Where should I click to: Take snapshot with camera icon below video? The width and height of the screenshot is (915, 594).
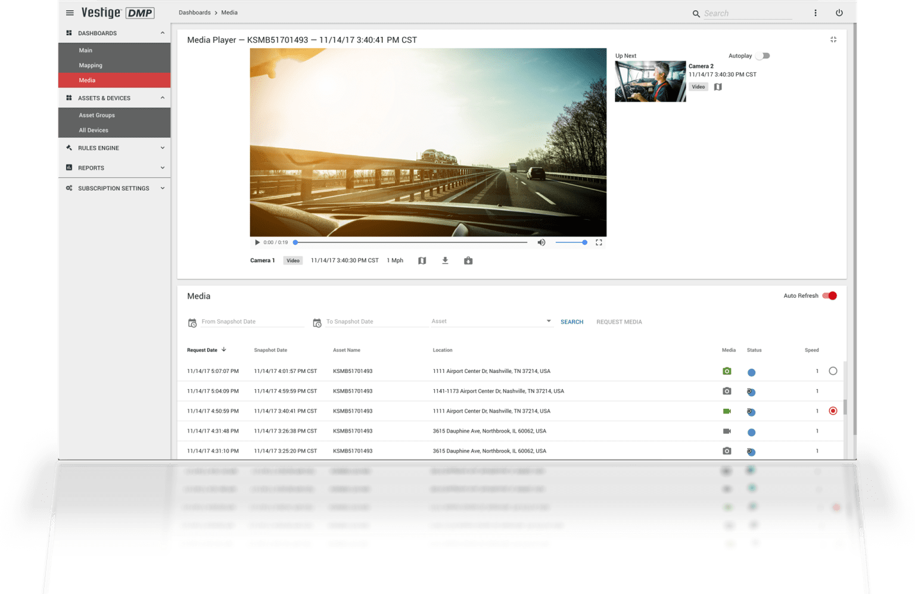tap(468, 260)
